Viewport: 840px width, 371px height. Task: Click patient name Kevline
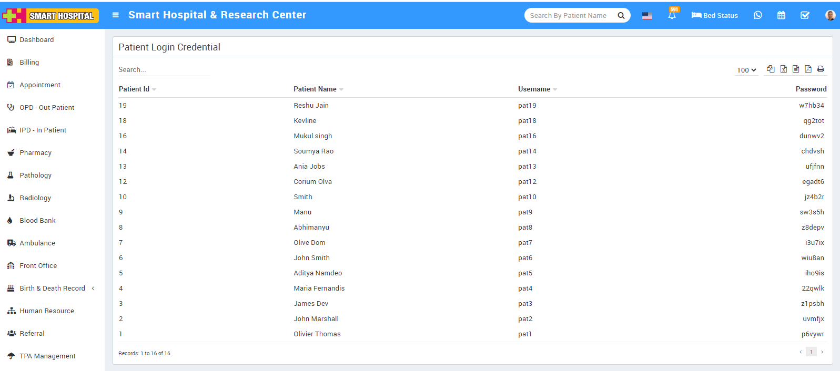click(x=305, y=121)
